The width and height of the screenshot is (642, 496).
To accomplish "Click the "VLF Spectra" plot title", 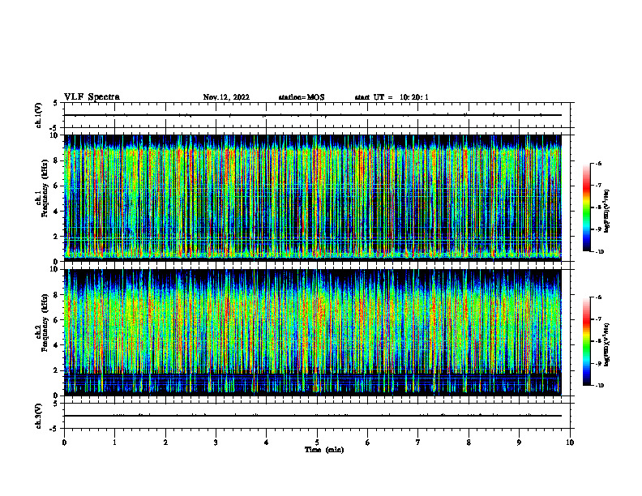I will 92,97.
